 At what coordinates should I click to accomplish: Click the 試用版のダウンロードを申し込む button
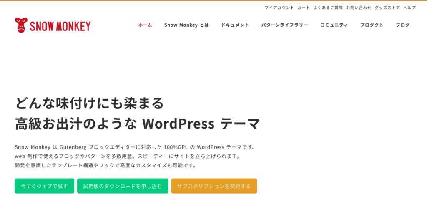(x=123, y=186)
